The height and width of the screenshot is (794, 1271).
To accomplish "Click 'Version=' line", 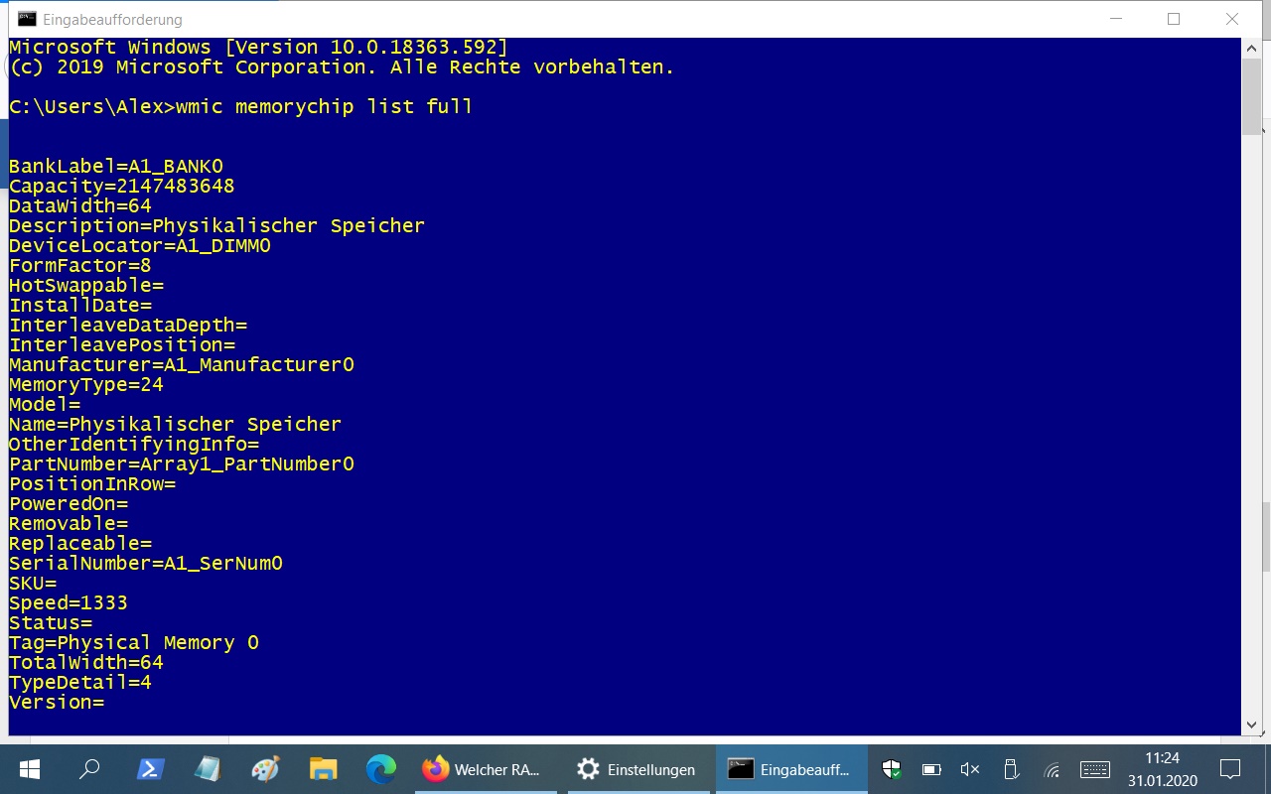I will click(57, 702).
